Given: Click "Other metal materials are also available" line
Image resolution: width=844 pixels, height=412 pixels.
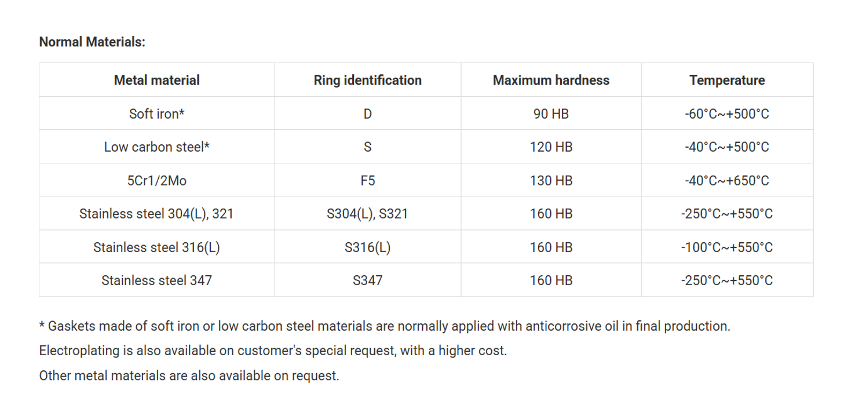Looking at the screenshot, I should click(x=189, y=375).
